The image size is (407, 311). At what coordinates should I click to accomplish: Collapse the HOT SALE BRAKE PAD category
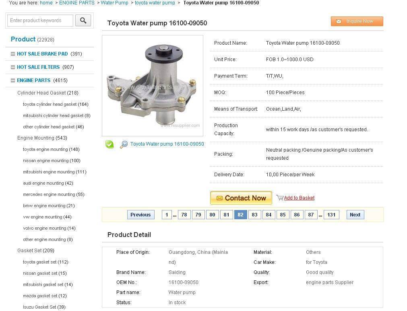[13, 54]
